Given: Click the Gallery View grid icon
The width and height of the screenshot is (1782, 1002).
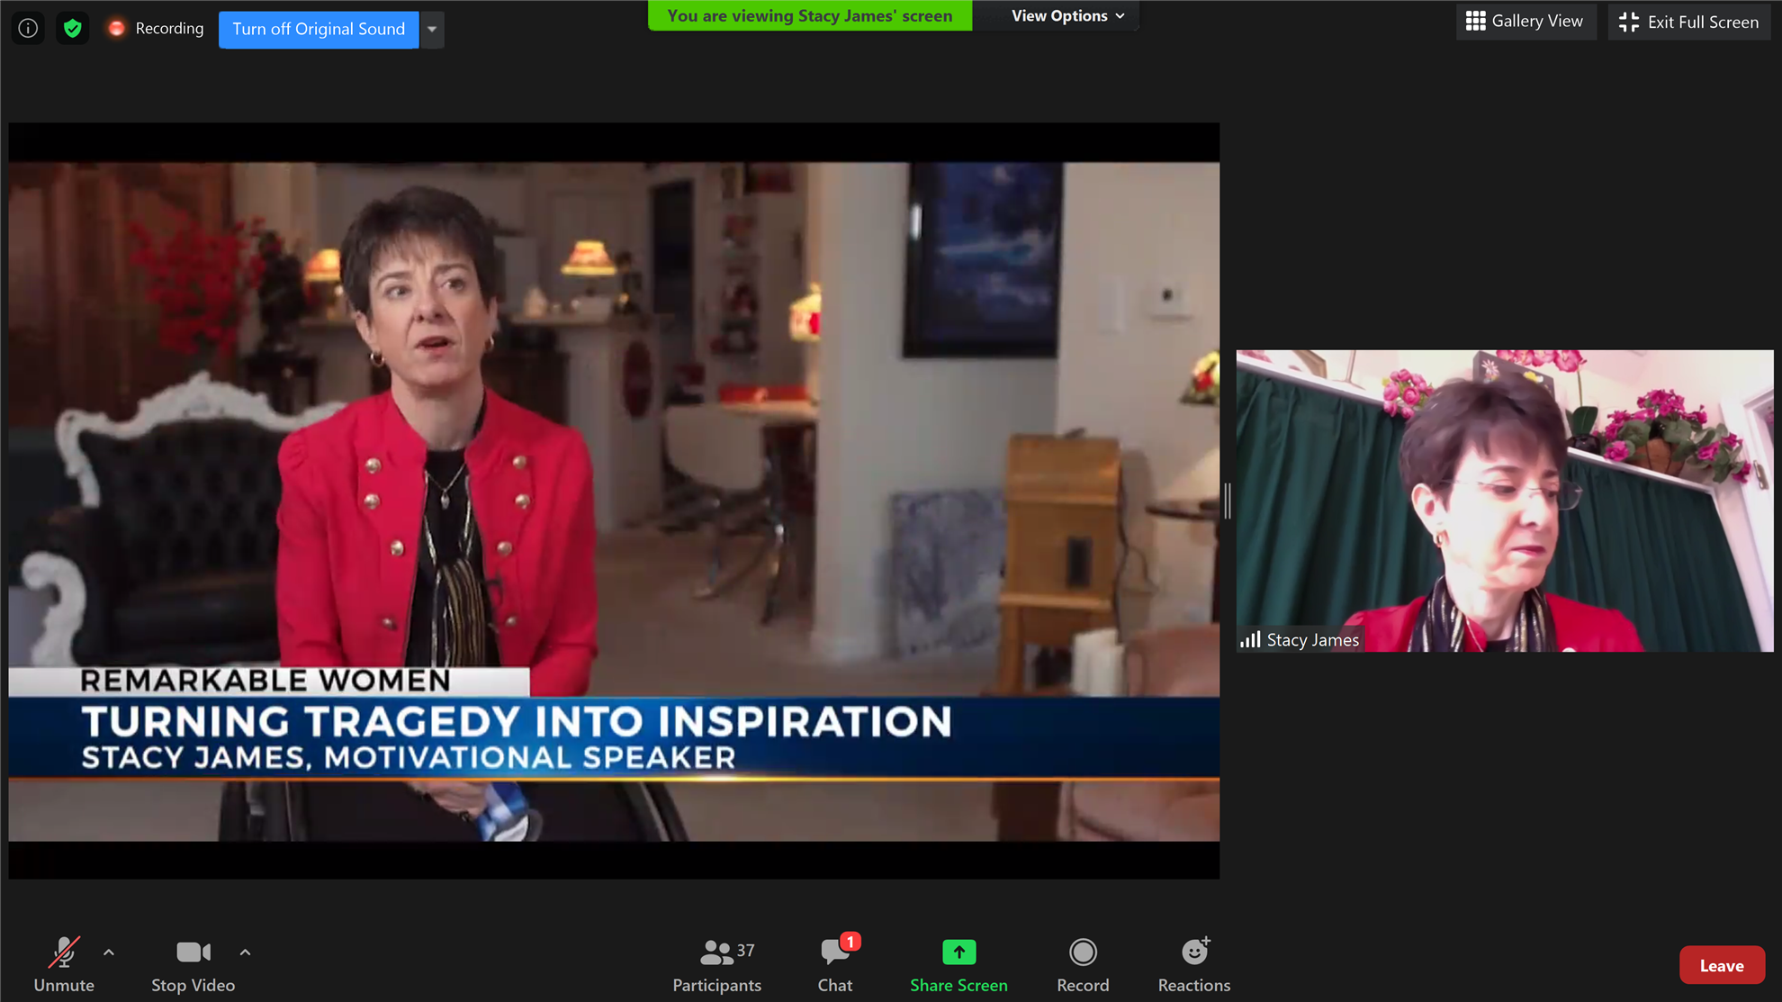Looking at the screenshot, I should coord(1476,22).
